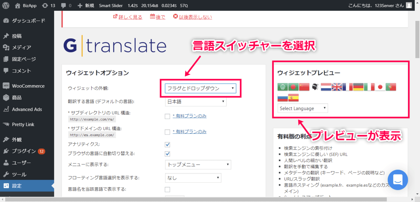Click the WooCommerce logo icon
The width and height of the screenshot is (420, 202).
6,86
